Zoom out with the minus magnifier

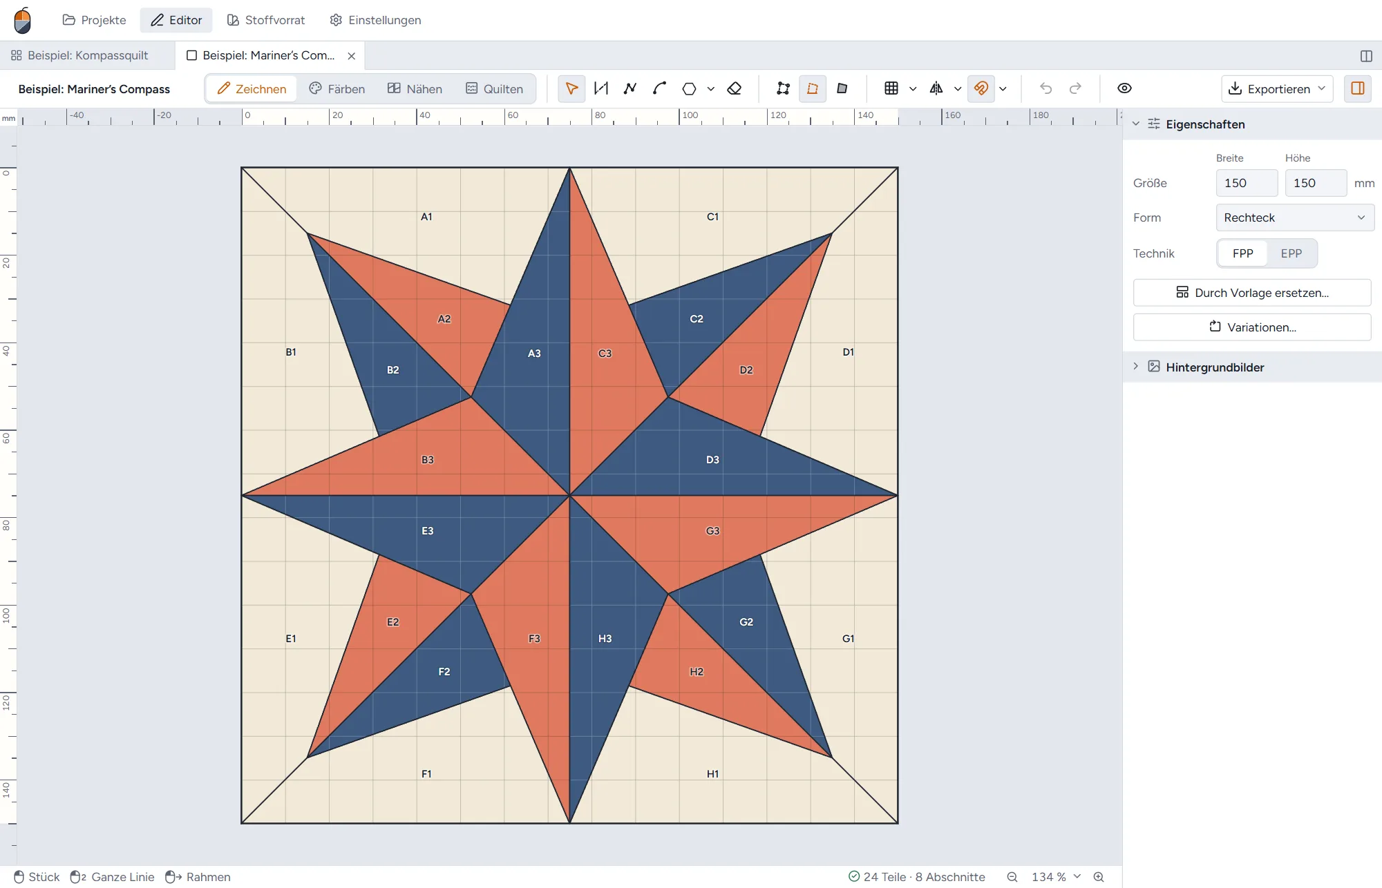tap(1012, 877)
